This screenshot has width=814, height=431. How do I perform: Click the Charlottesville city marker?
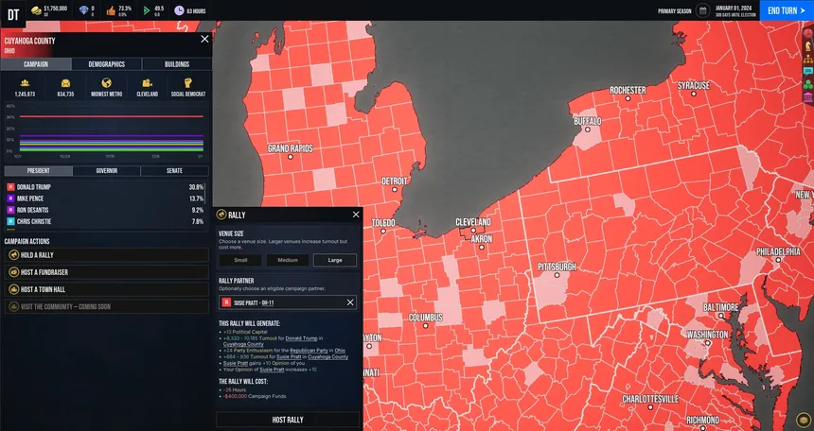(650, 407)
